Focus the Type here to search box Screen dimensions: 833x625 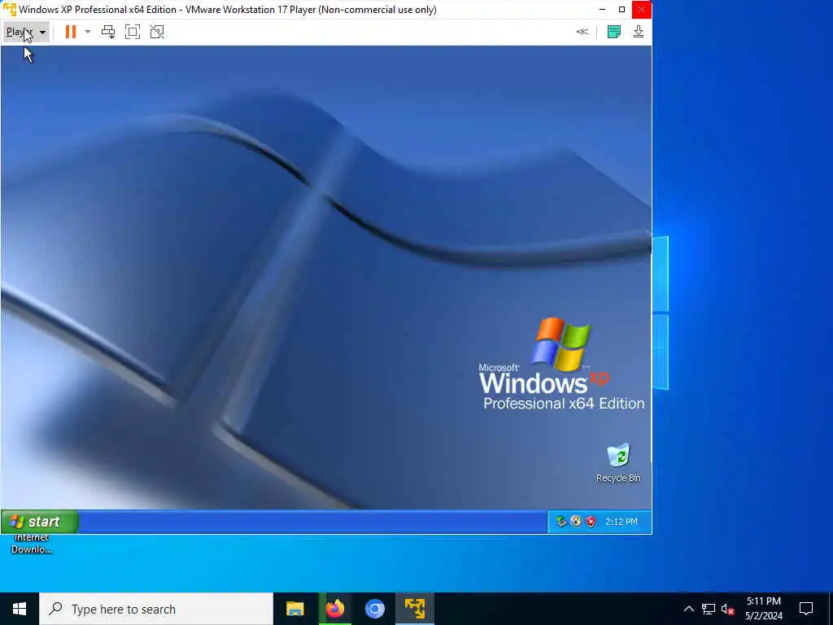point(156,609)
